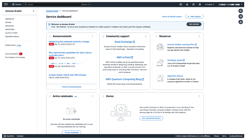The width and height of the screenshot is (246, 140).
Task: Open the Resources widget options menu
Action: (199, 36)
